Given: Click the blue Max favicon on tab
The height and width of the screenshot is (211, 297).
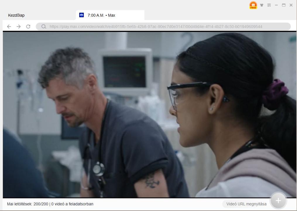Looking at the screenshot, I should pyautogui.click(x=82, y=15).
